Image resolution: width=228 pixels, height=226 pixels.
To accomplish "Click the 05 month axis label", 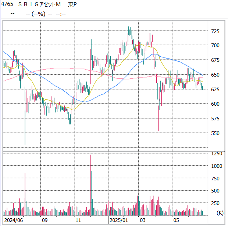I will point(176,220).
